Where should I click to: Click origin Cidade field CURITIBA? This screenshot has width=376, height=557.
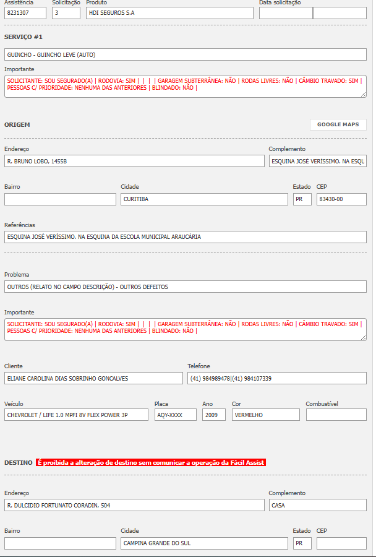point(204,199)
